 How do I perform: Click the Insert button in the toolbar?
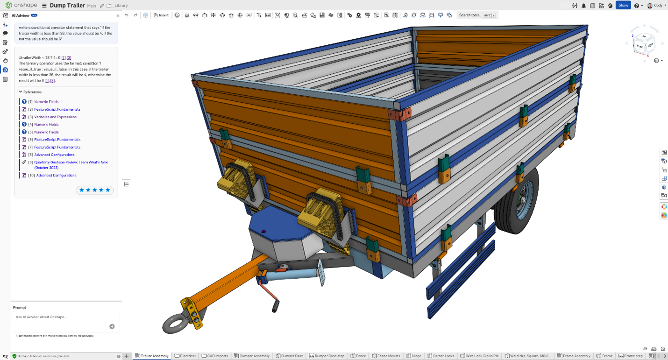161,15
